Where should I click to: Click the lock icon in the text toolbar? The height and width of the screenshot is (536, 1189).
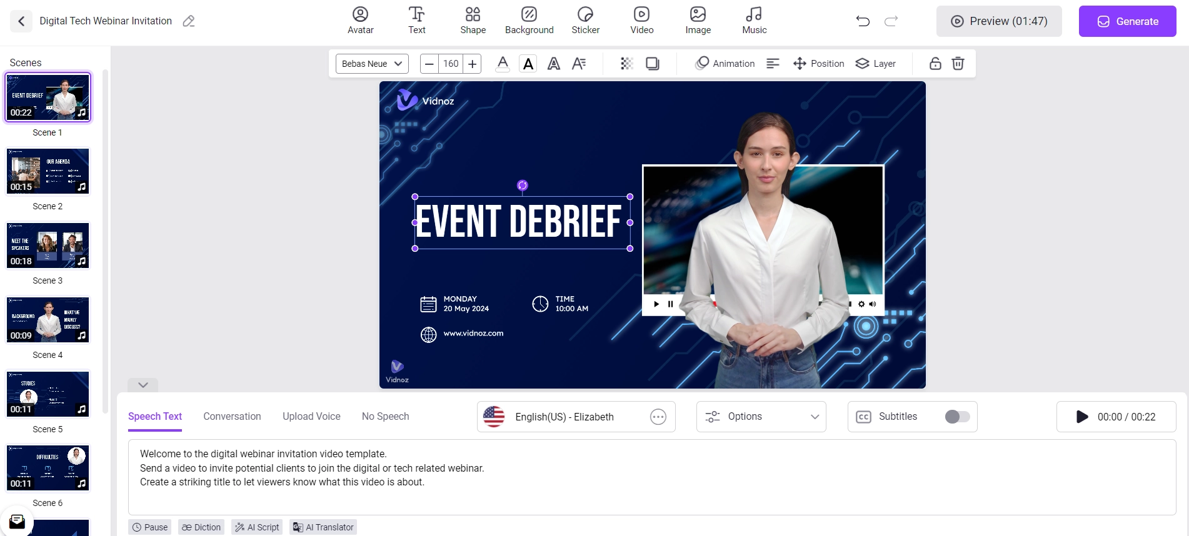coord(935,64)
